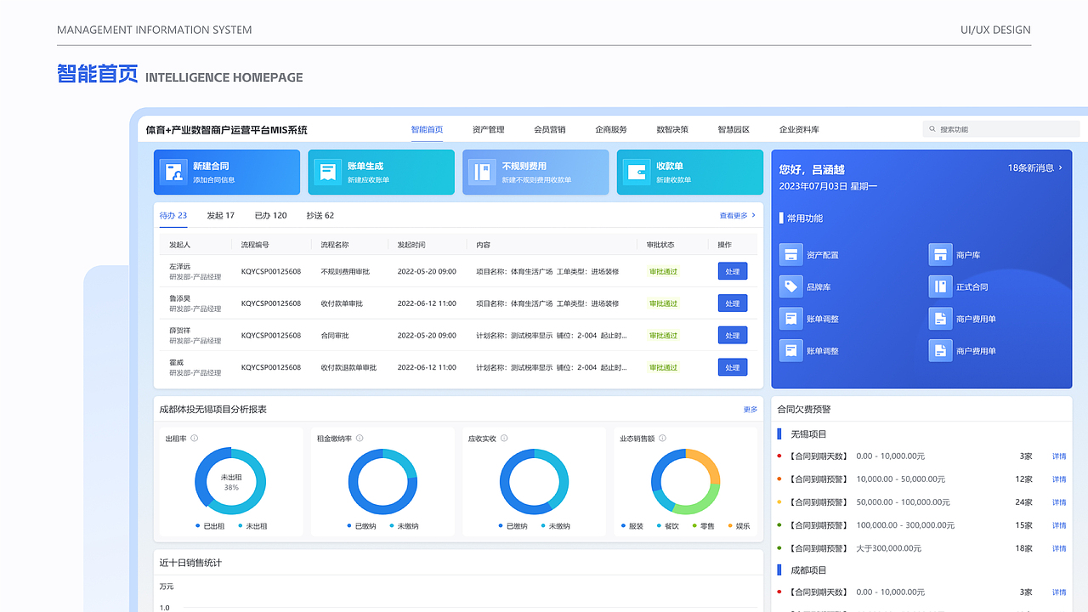Image resolution: width=1088 pixels, height=612 pixels.
Task: Toggle 餐饮 legend in 业态销售额 chart
Action: [668, 526]
